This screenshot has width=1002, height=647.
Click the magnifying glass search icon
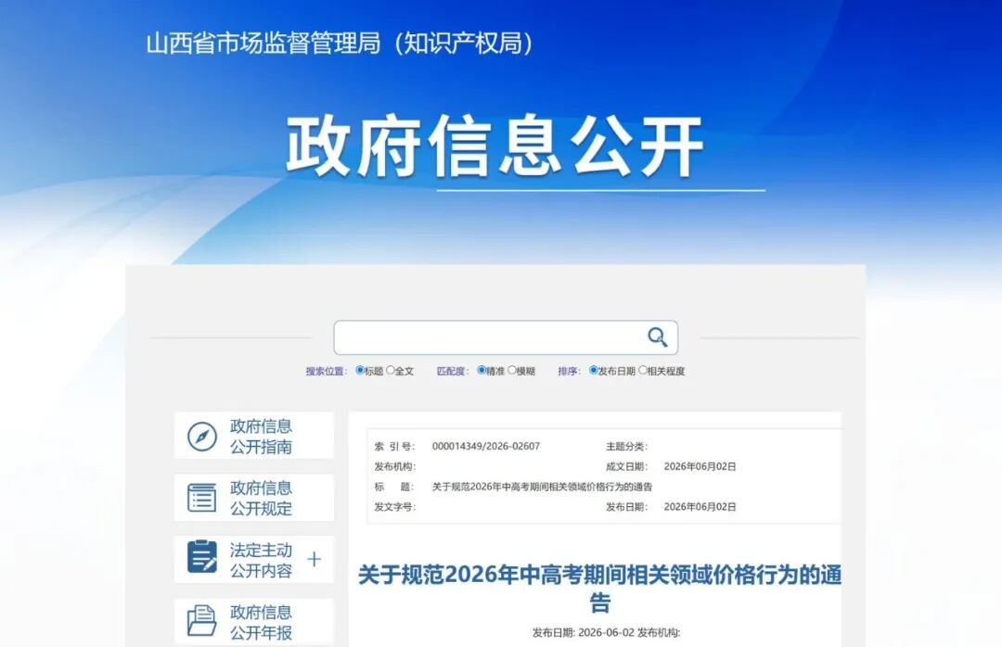pyautogui.click(x=658, y=336)
